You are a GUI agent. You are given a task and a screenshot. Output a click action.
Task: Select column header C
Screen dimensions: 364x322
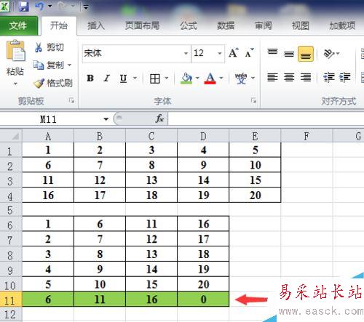tap(151, 136)
